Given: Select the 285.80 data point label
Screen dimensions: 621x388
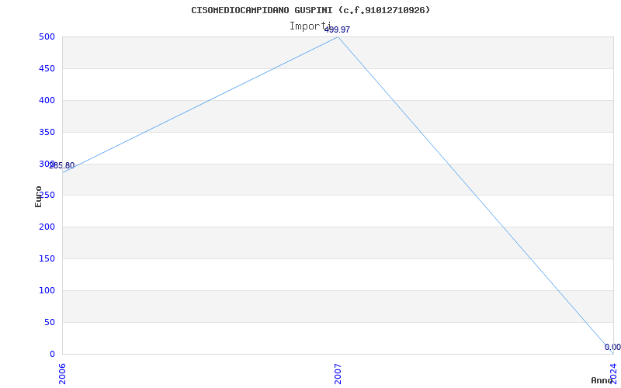Looking at the screenshot, I should [x=62, y=166].
